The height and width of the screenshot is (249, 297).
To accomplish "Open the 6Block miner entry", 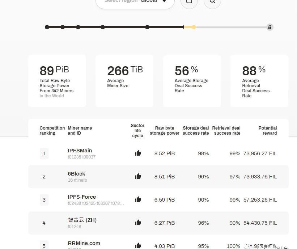I will (76, 174).
